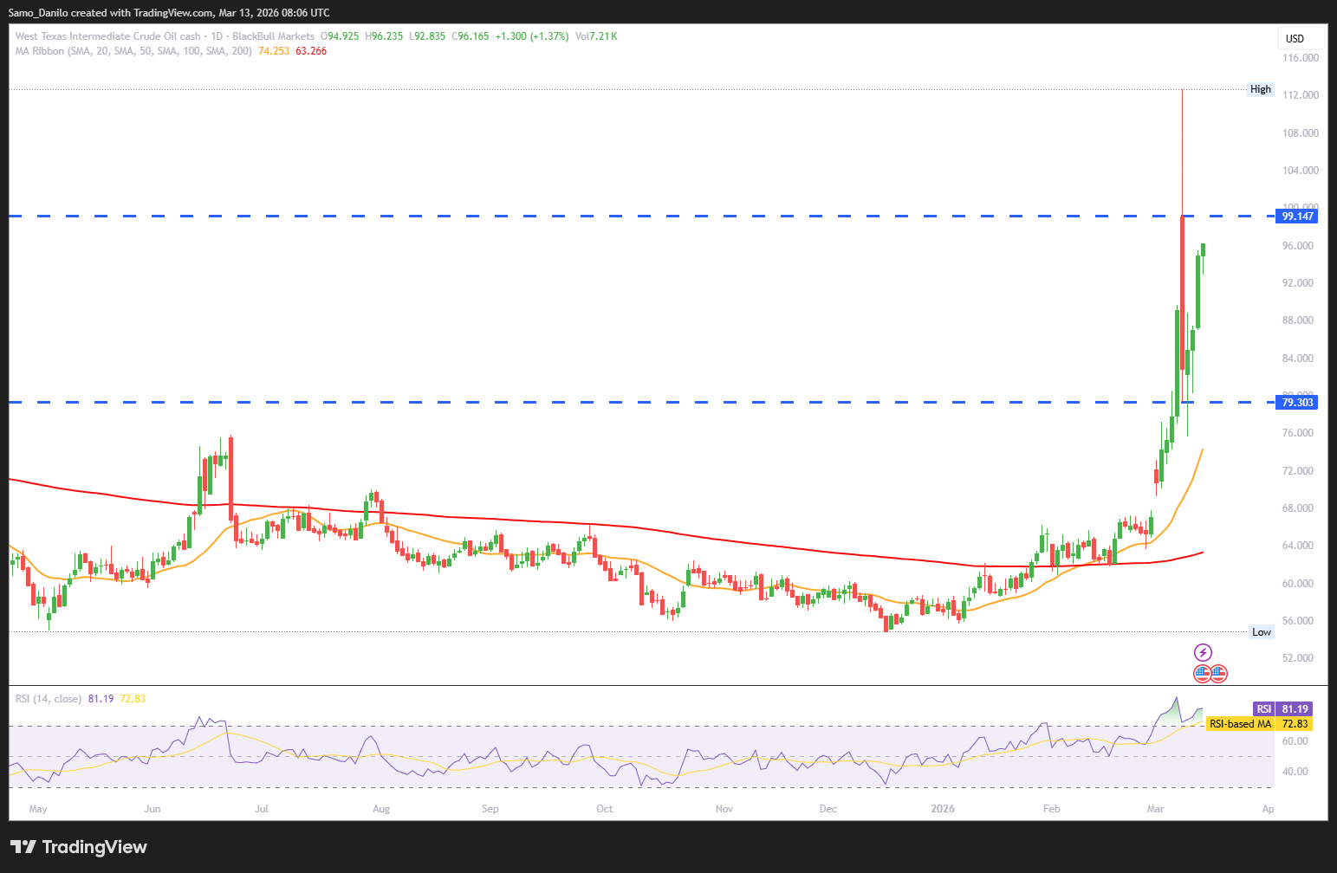Screen dimensions: 1337x873
Task: Click the West Texas Intermediate Crude Oil title
Action: (108, 36)
